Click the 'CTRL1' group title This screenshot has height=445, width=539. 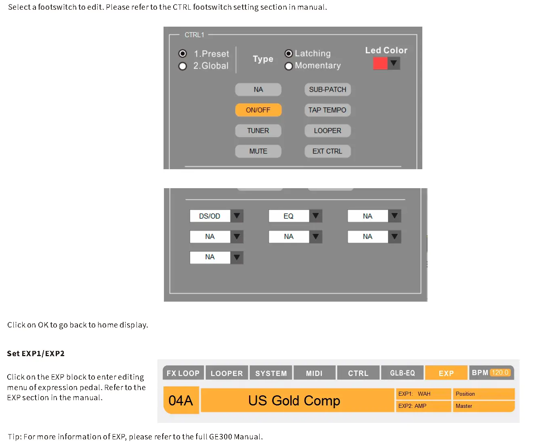(195, 35)
